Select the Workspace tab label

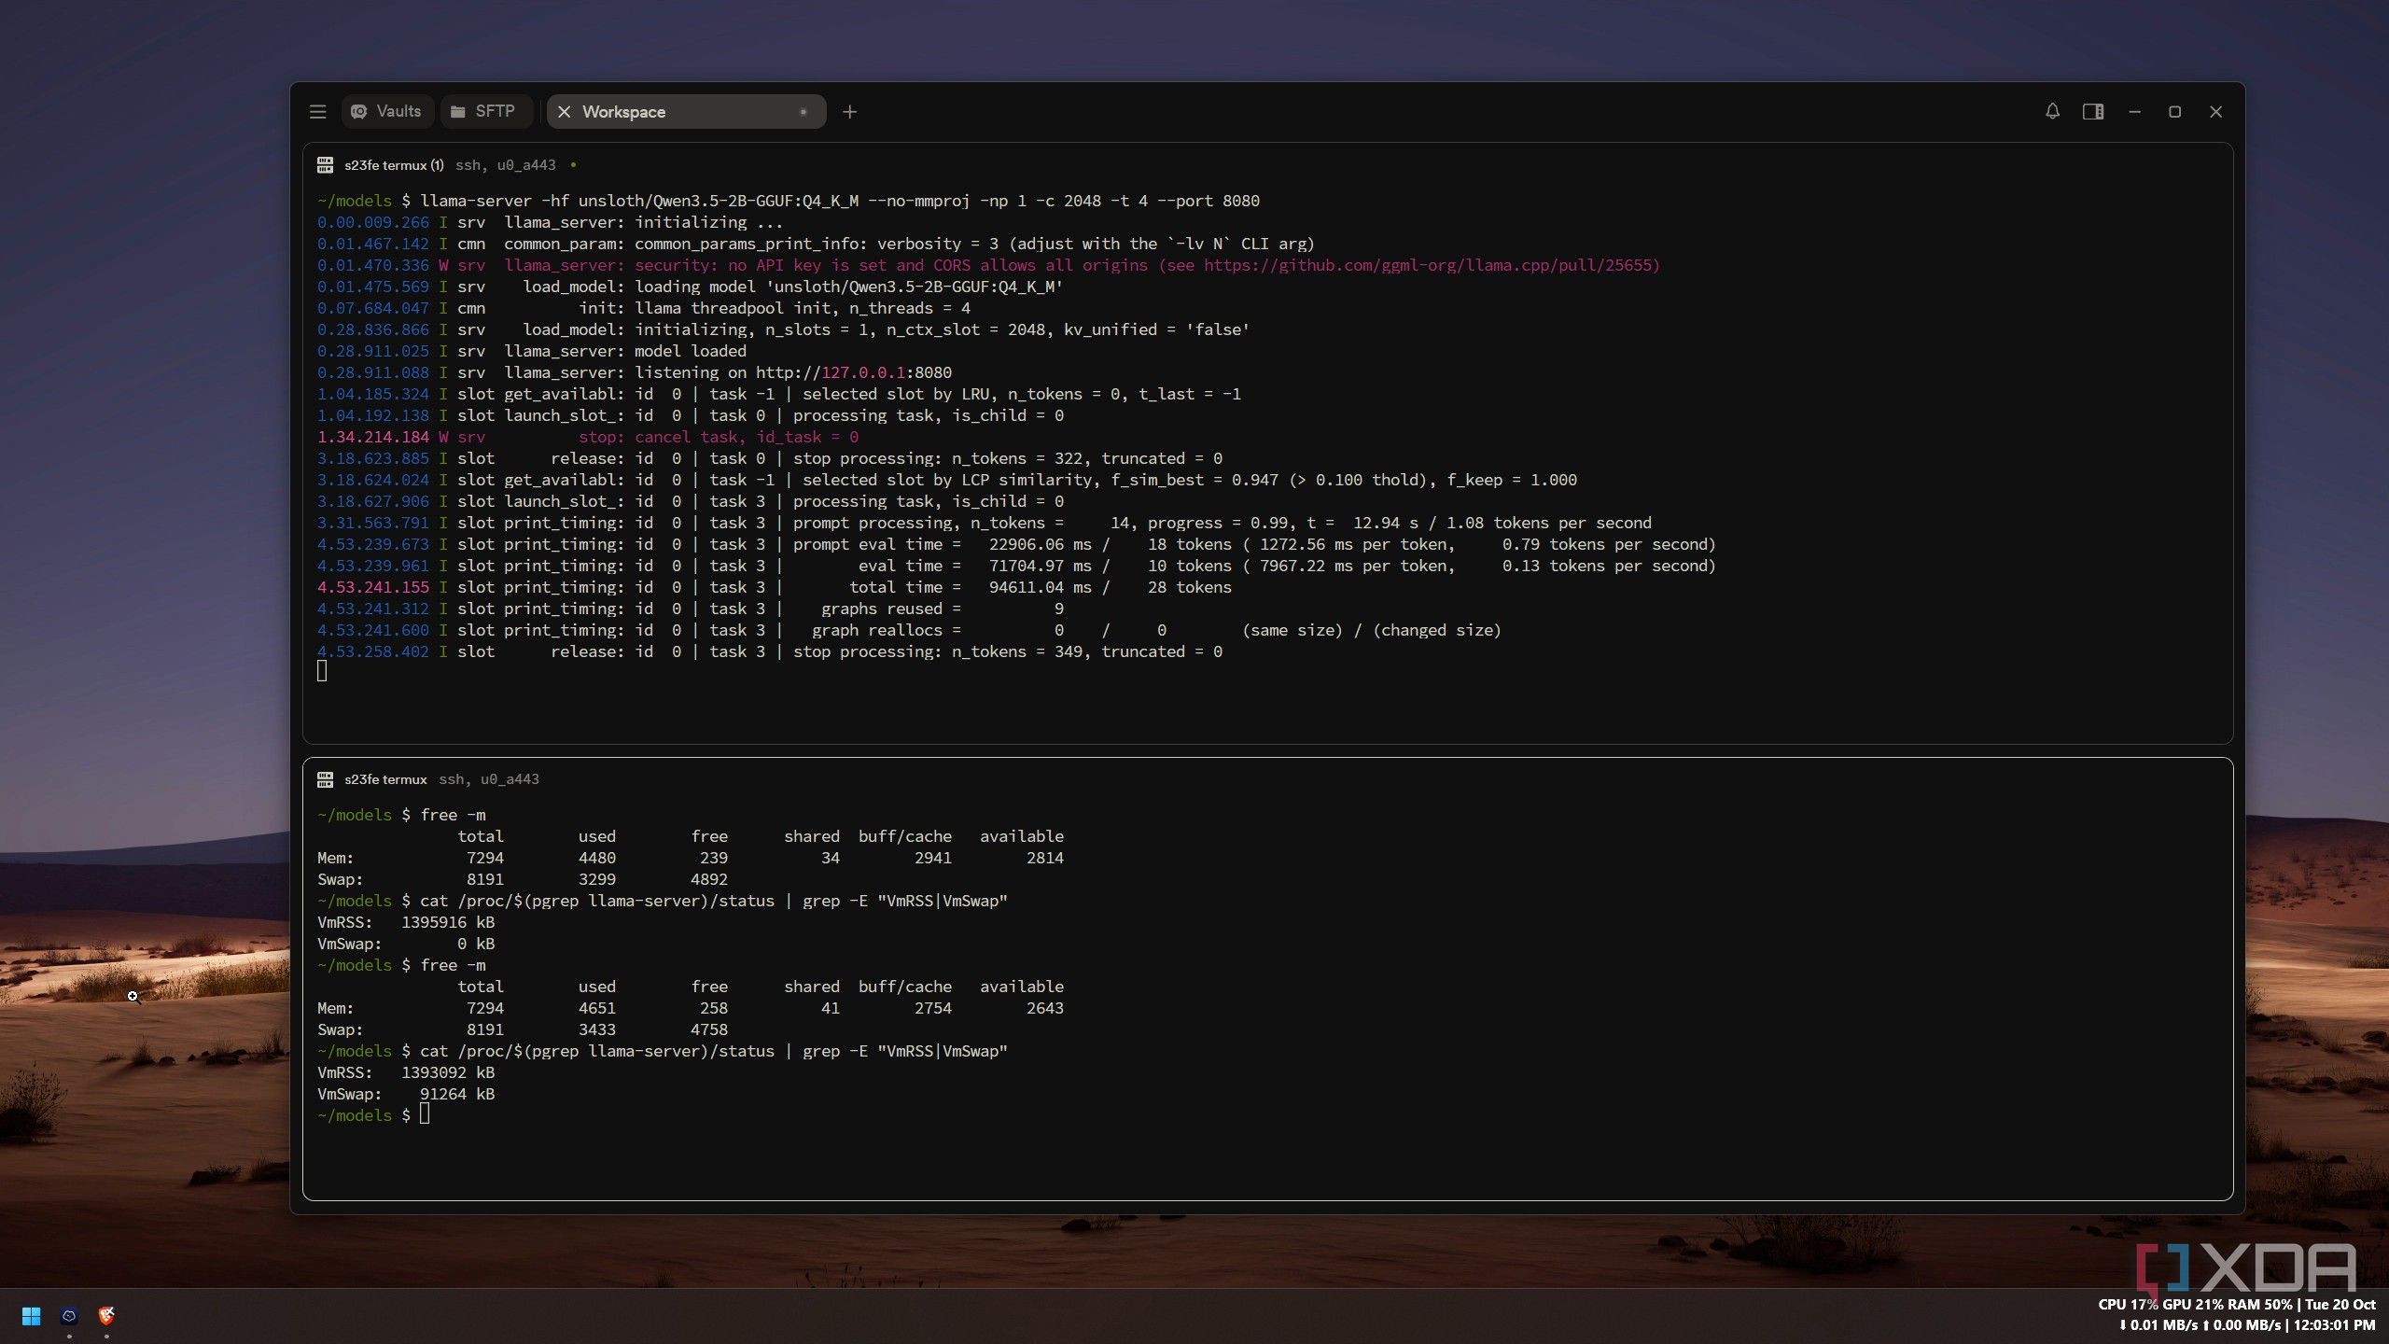[623, 112]
